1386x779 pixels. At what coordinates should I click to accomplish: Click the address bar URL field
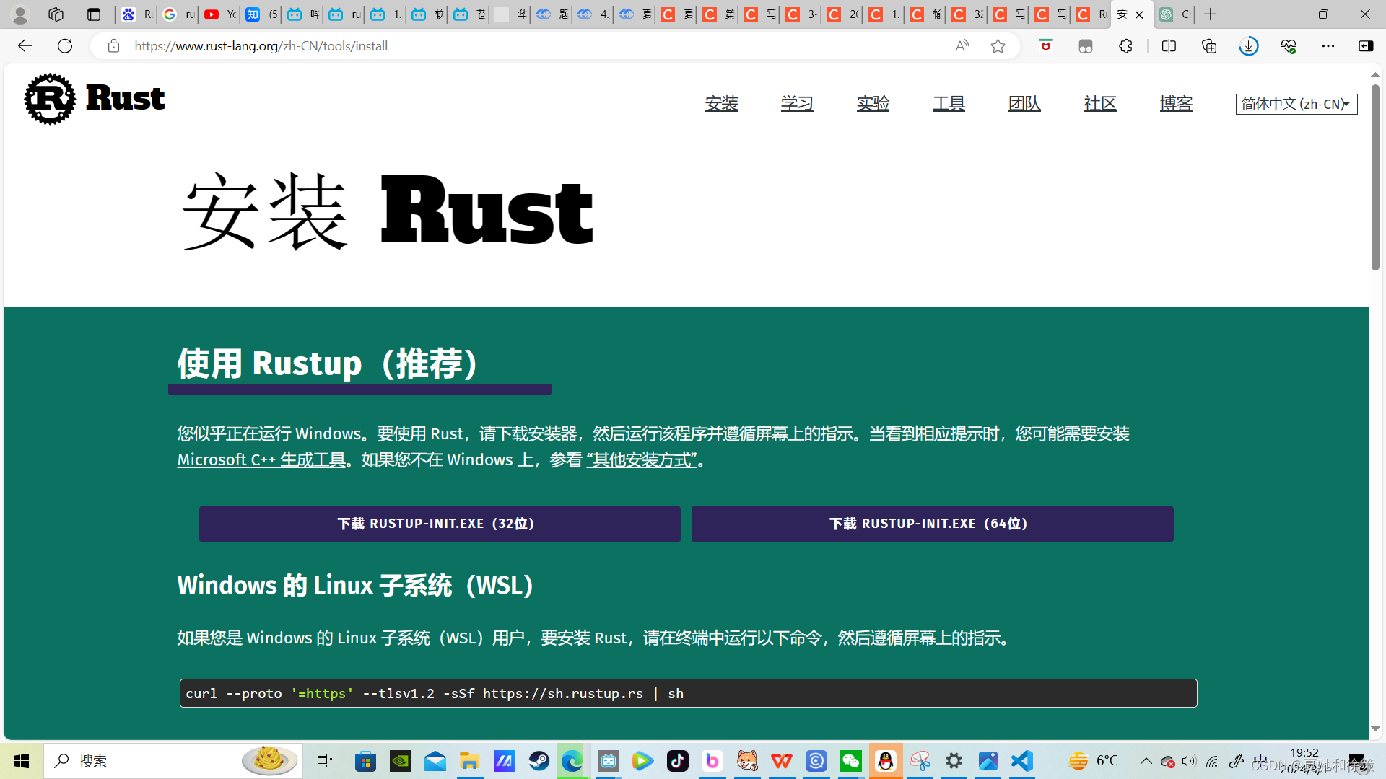(260, 45)
